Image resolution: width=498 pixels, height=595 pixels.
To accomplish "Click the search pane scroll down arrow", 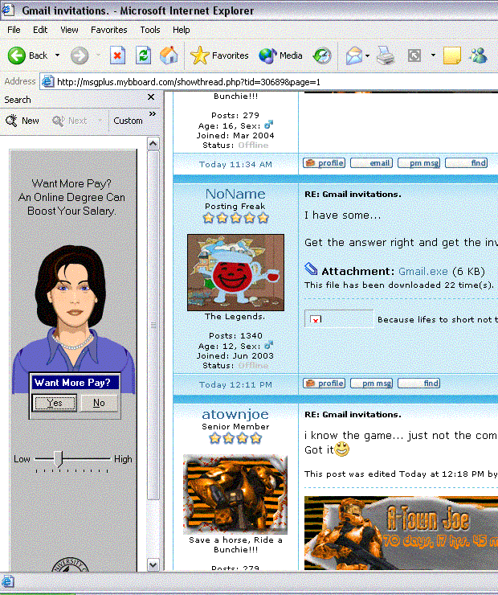I will click(x=153, y=564).
